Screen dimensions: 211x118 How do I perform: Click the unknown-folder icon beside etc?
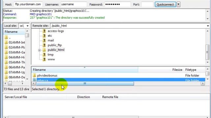coord(44,36)
